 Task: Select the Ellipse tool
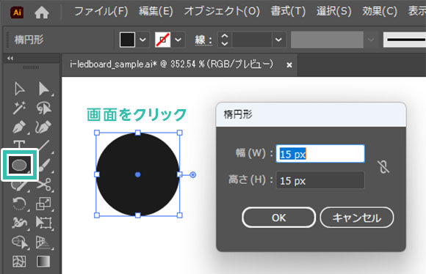[20, 165]
